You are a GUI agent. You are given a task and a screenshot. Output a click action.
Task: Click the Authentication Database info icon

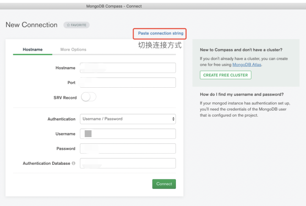coord(73,163)
